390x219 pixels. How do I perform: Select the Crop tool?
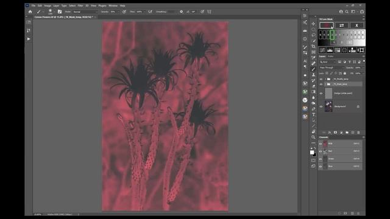pyautogui.click(x=313, y=46)
